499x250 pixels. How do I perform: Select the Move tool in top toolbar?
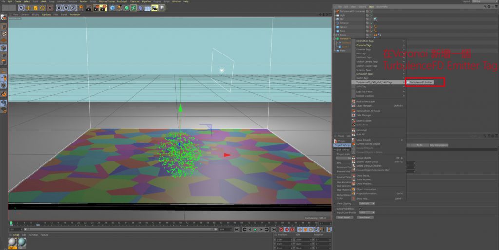[28, 8]
